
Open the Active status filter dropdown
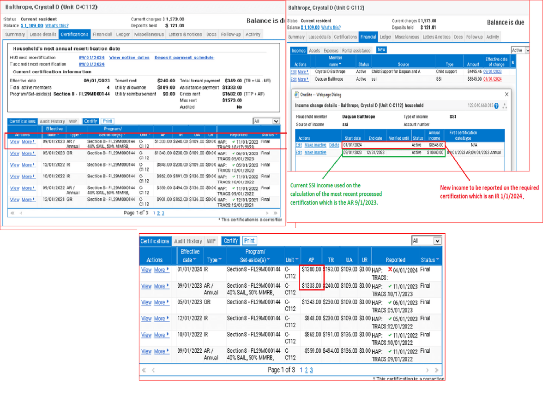[x=521, y=50]
